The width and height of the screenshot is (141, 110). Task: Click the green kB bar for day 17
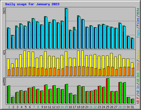click(x=75, y=99)
